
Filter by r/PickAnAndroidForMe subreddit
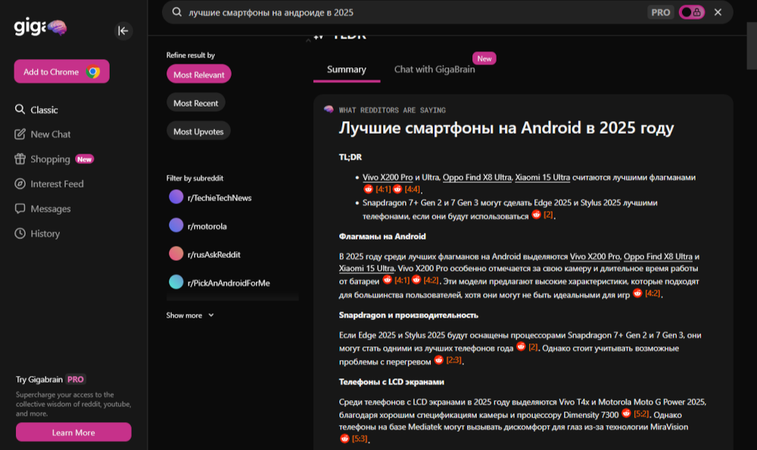point(220,283)
